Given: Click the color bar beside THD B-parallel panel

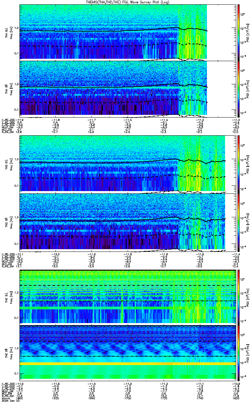Looking at the screenshot, I should coord(239,222).
